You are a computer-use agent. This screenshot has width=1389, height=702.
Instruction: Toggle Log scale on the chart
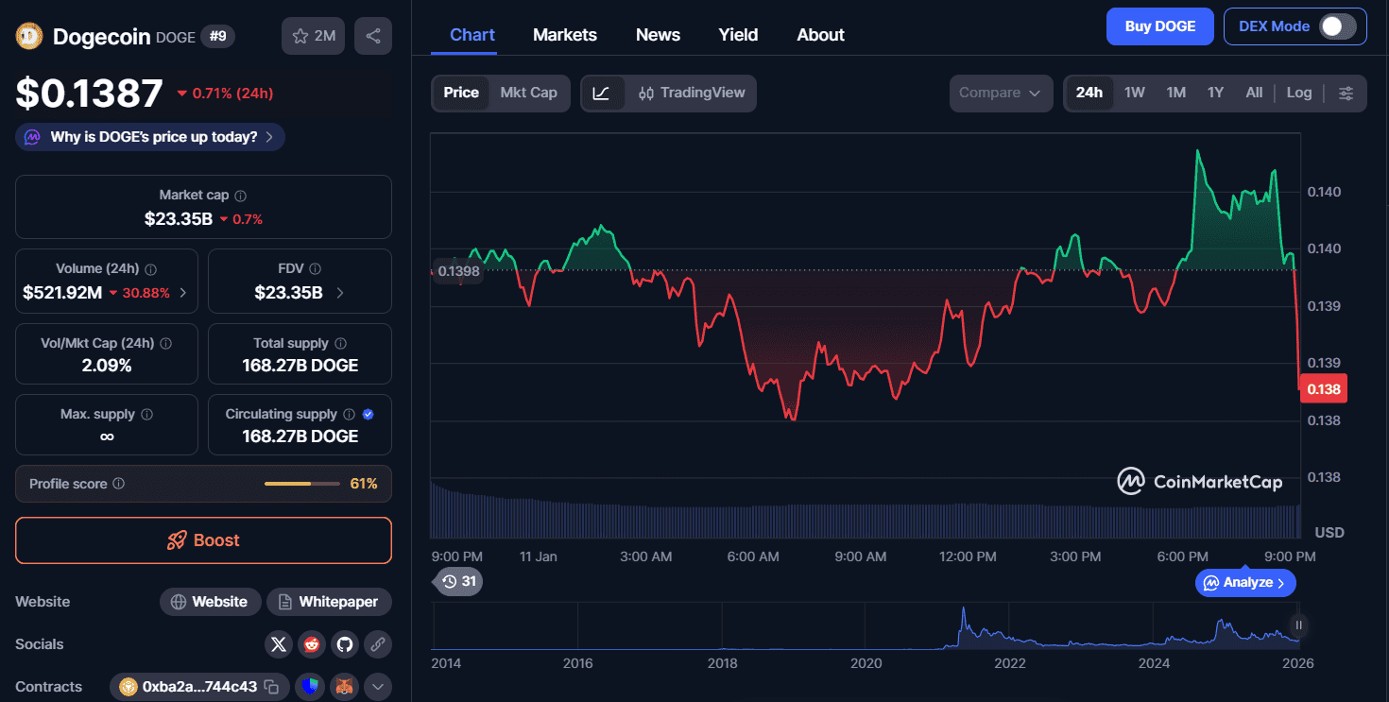click(1298, 93)
